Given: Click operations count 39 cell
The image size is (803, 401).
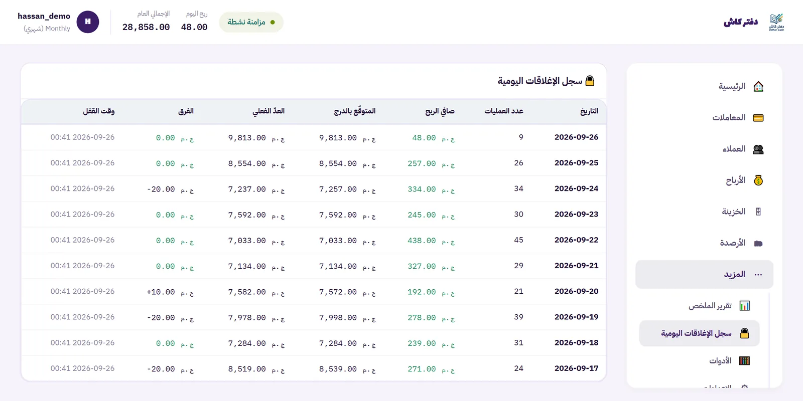Looking at the screenshot, I should (518, 317).
